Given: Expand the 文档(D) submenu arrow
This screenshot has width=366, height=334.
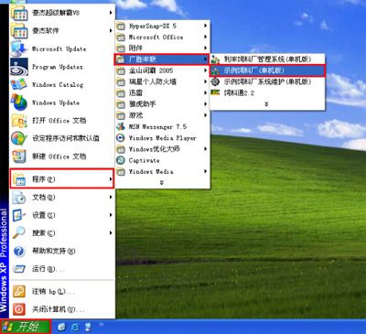Looking at the screenshot, I should (x=111, y=198).
